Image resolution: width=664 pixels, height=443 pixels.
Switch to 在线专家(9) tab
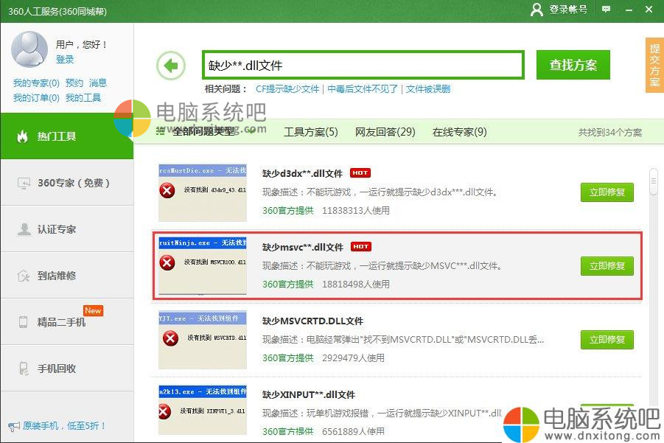459,132
